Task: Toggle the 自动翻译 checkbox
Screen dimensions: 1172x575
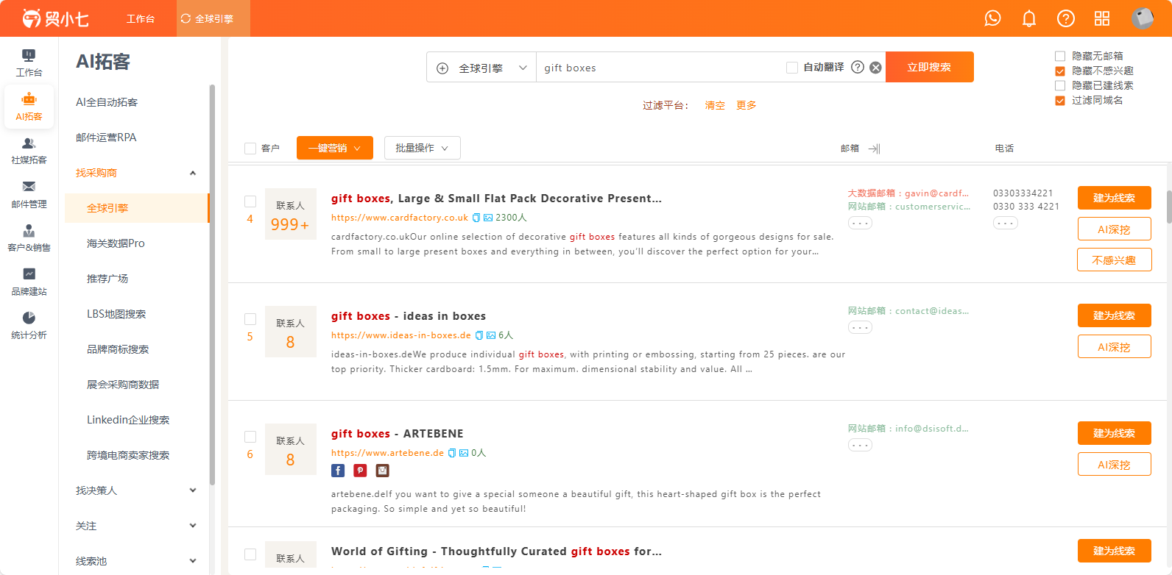Action: click(x=792, y=68)
